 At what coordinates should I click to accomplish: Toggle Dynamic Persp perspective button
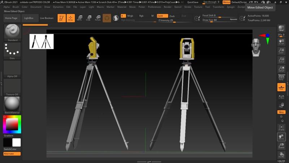(x=281, y=77)
